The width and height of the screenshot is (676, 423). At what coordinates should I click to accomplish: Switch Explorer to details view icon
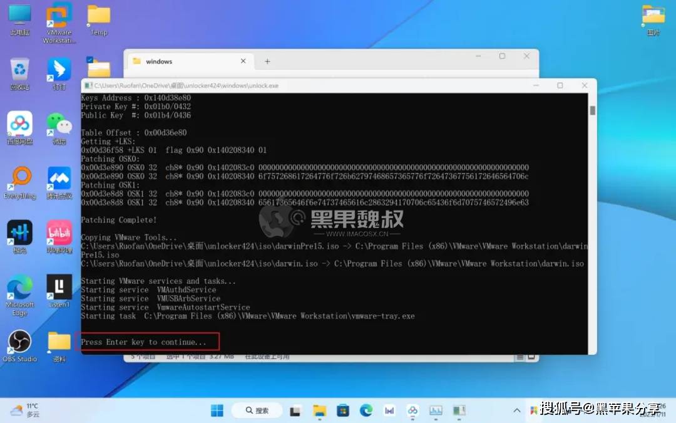[520, 357]
